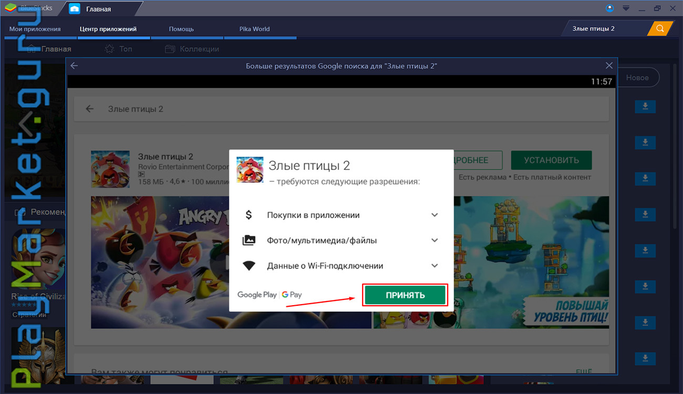The image size is (683, 394).
Task: Click the Wi-Fi connection data icon
Action: click(249, 266)
